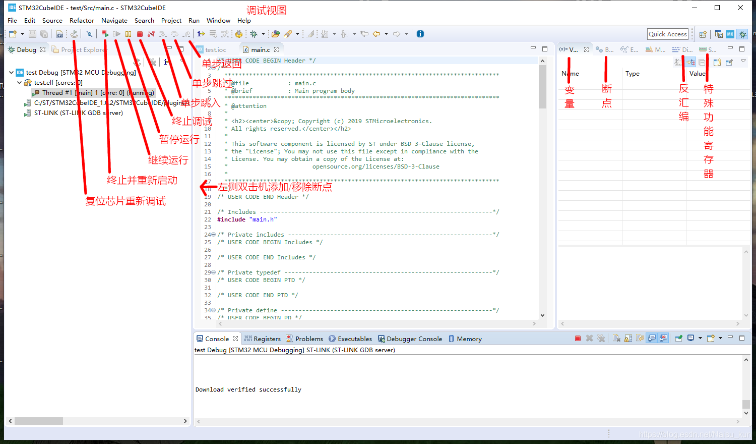Click the Skip All Breakpoints icon
Viewport: 756px width, 444px height.
point(89,34)
